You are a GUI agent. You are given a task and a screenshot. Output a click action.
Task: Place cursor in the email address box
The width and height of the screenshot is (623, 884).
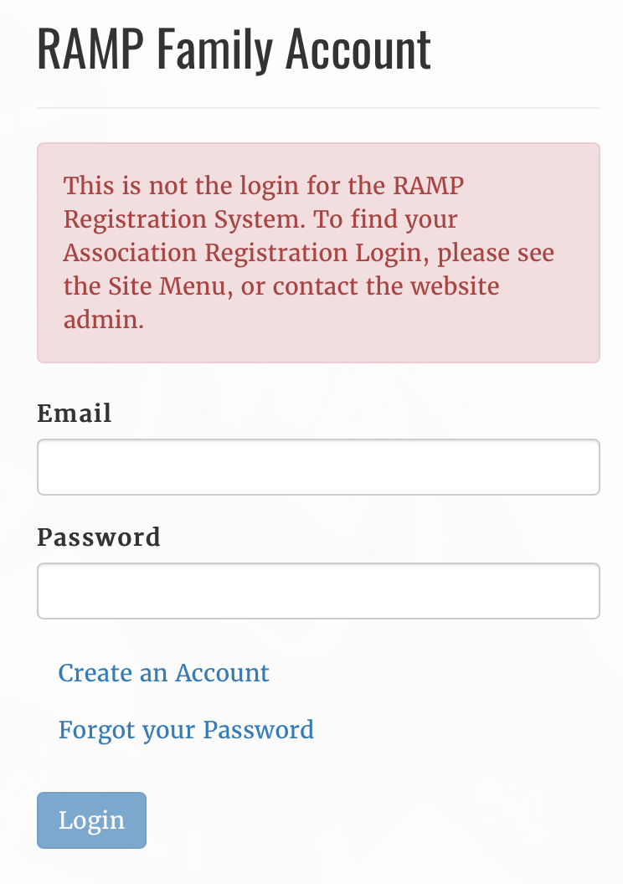pyautogui.click(x=318, y=467)
